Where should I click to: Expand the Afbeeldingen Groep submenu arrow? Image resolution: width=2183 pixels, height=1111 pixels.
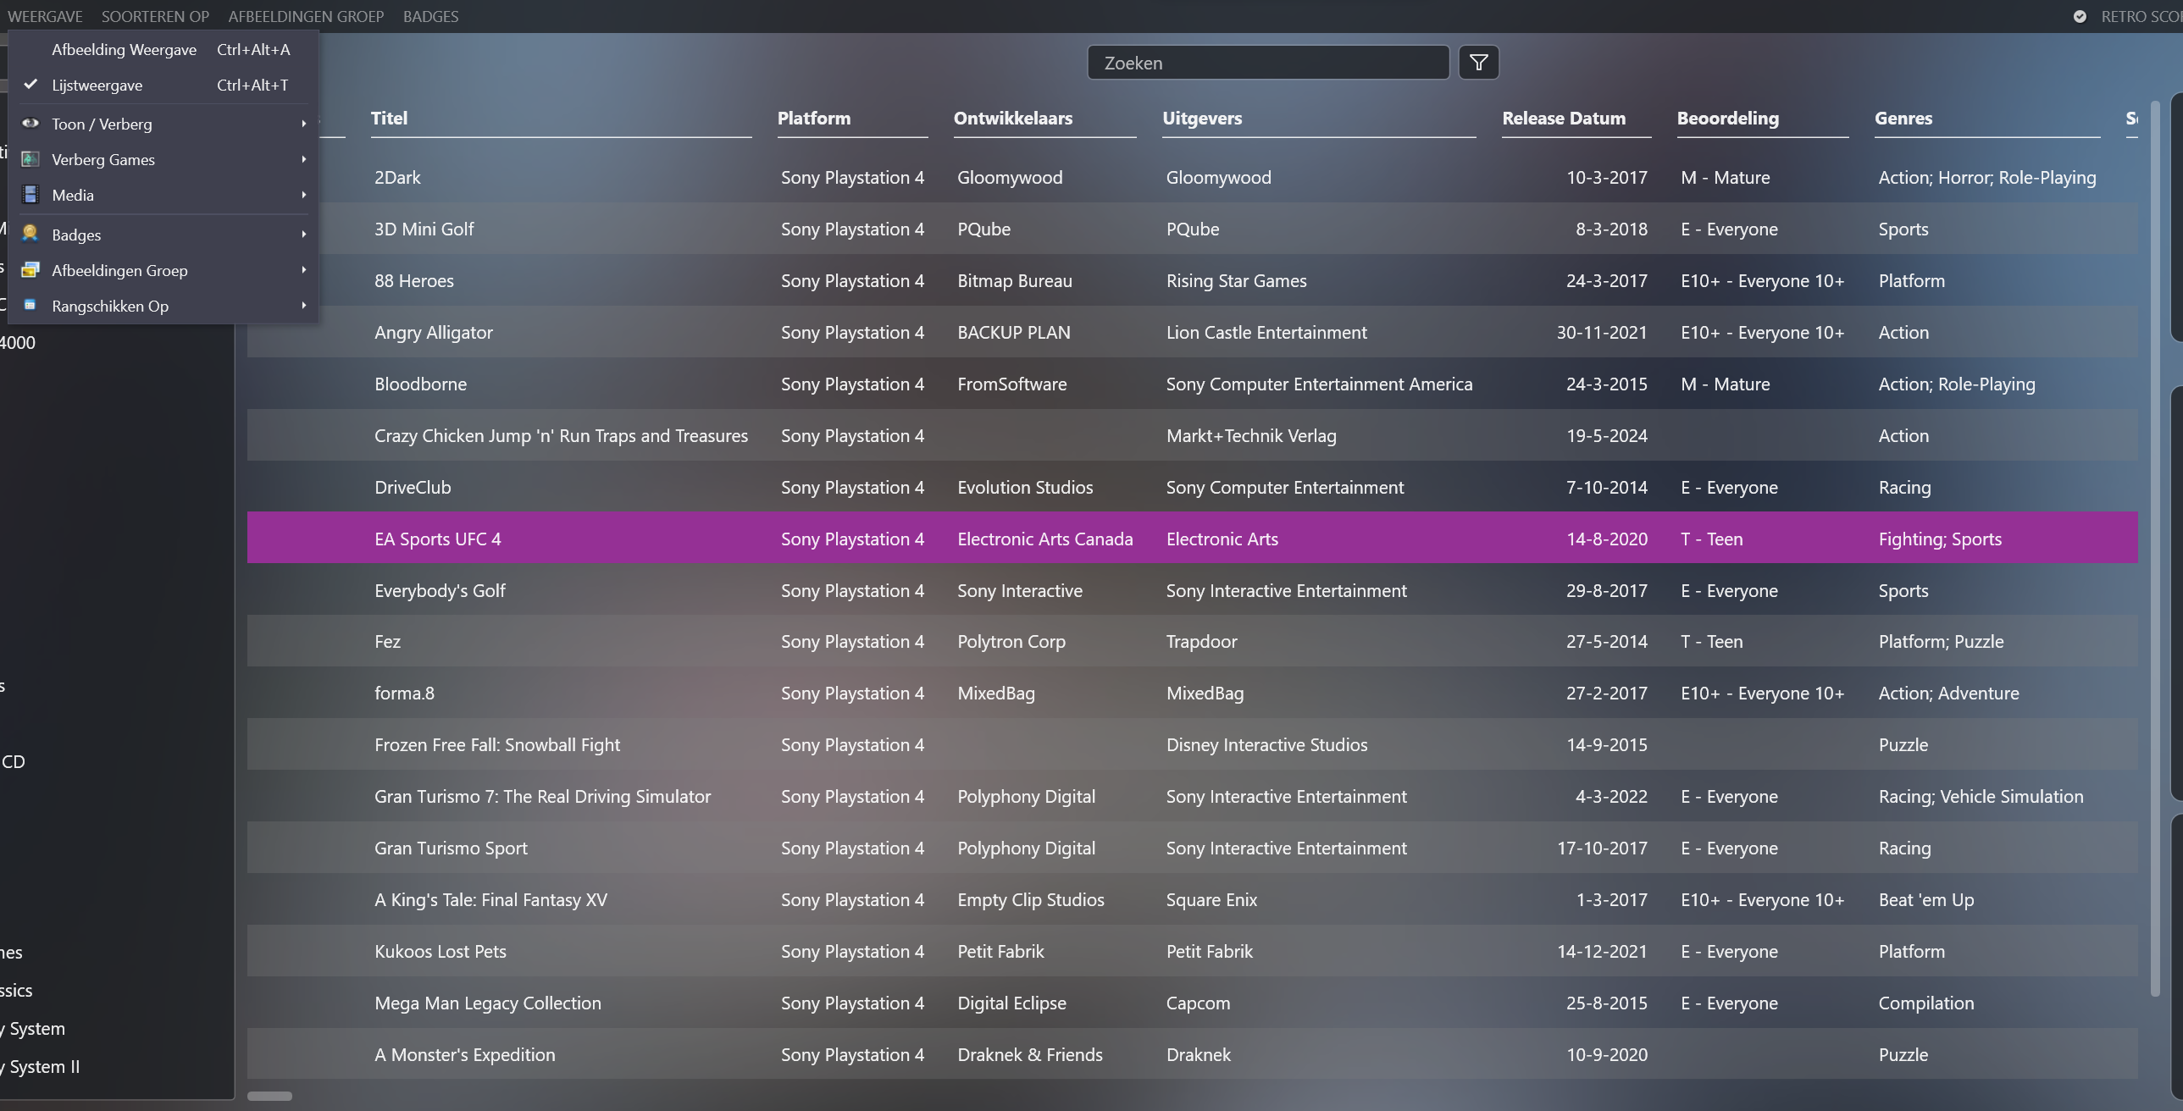303,269
